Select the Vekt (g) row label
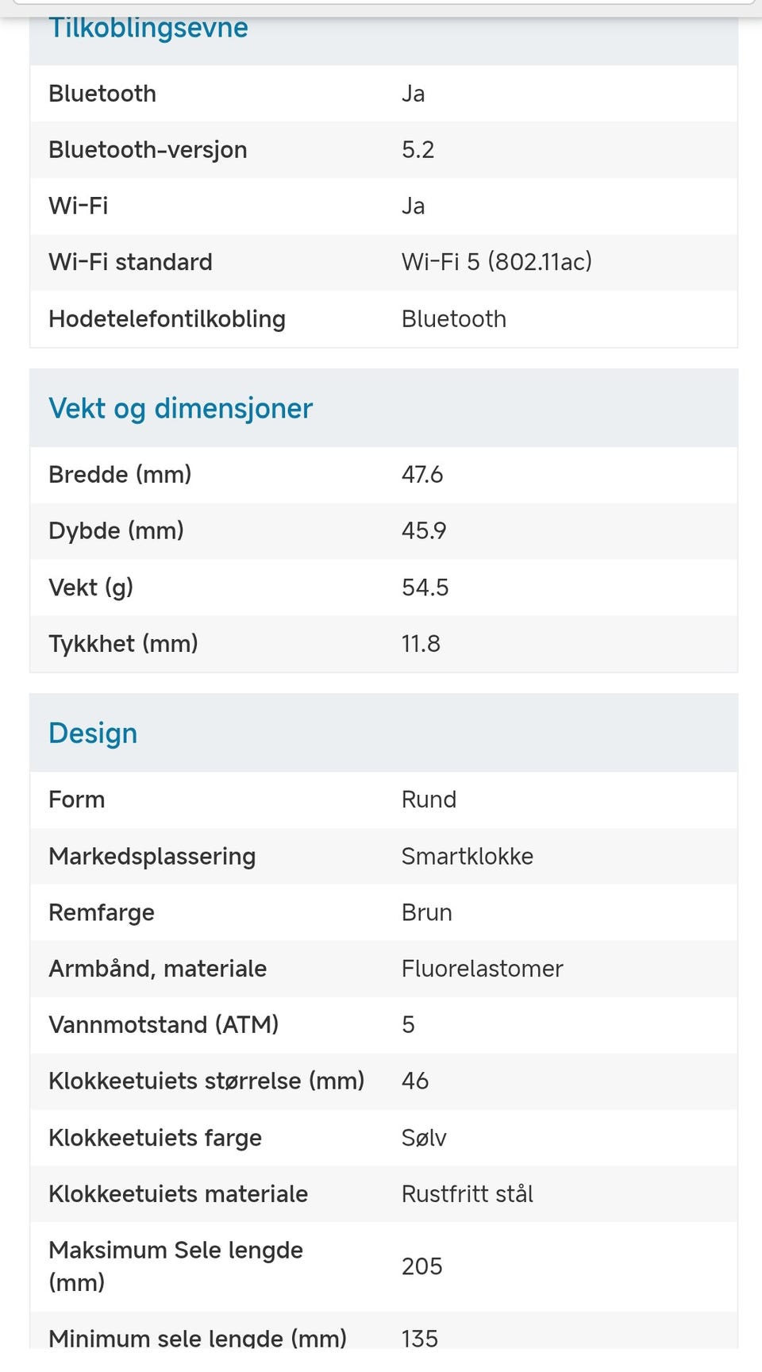 tap(90, 588)
